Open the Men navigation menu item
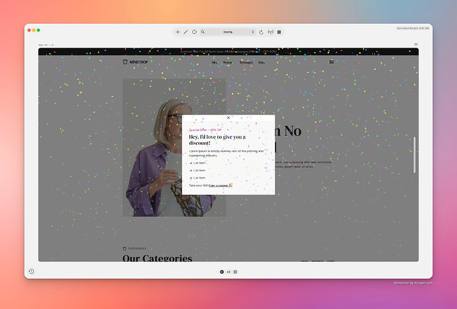 [x=215, y=62]
